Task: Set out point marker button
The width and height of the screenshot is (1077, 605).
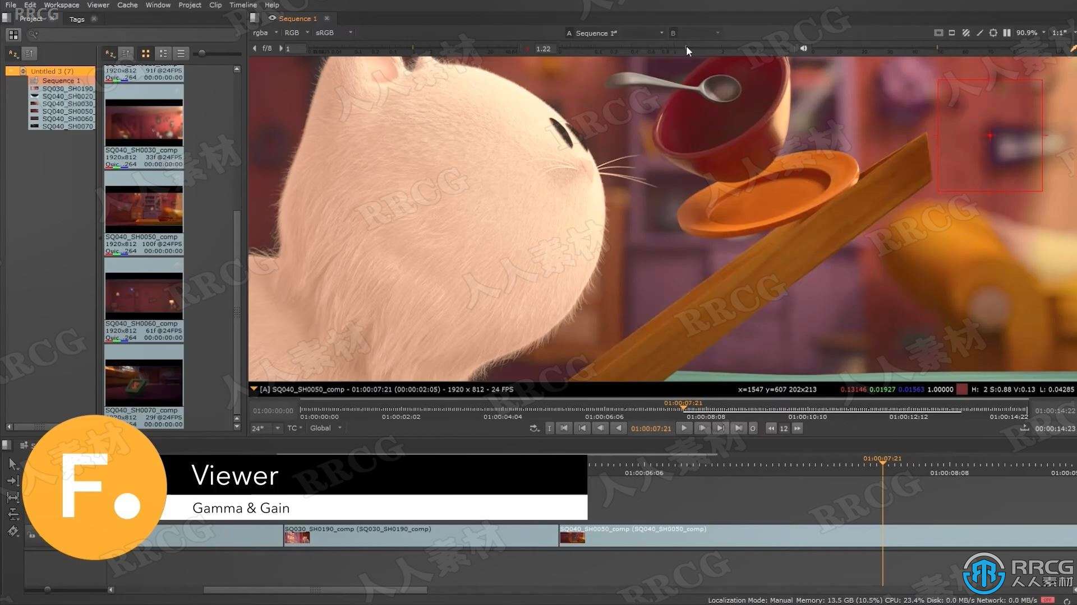Action: click(x=753, y=429)
